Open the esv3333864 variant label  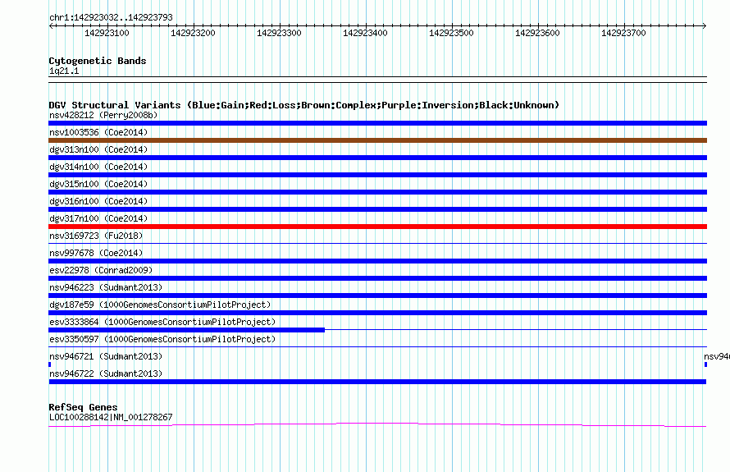coord(162,322)
